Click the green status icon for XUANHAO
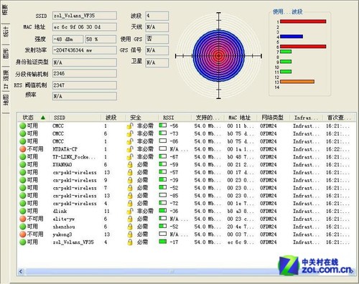This screenshot has height=284, width=359. click(22, 165)
